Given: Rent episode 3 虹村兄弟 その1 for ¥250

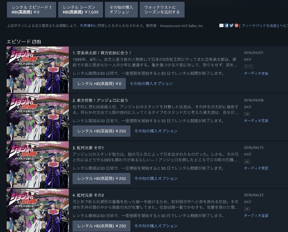Looking at the screenshot, I should [x=101, y=178].
